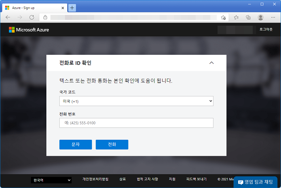Click the browser forward arrow

click(20, 17)
